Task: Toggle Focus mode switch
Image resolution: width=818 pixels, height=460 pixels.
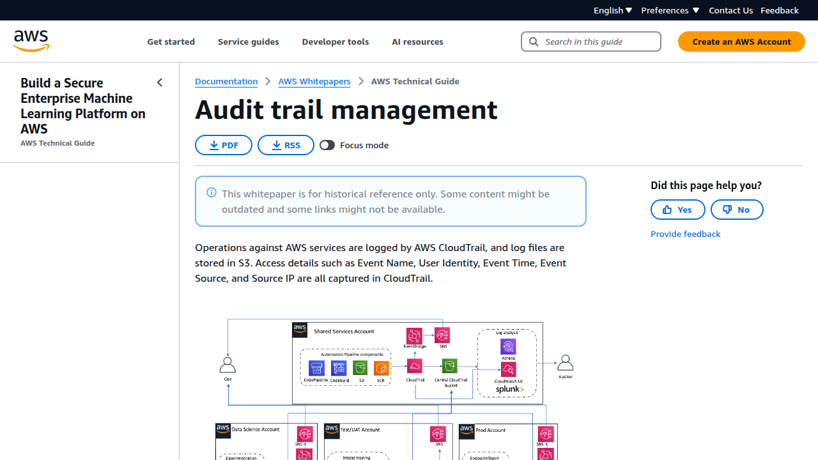Action: [x=327, y=145]
